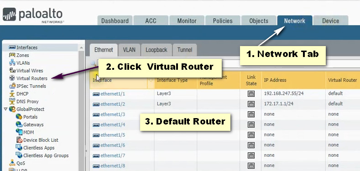Click the Portals icon
Image resolution: width=360 pixels, height=171 pixels.
coord(19,117)
